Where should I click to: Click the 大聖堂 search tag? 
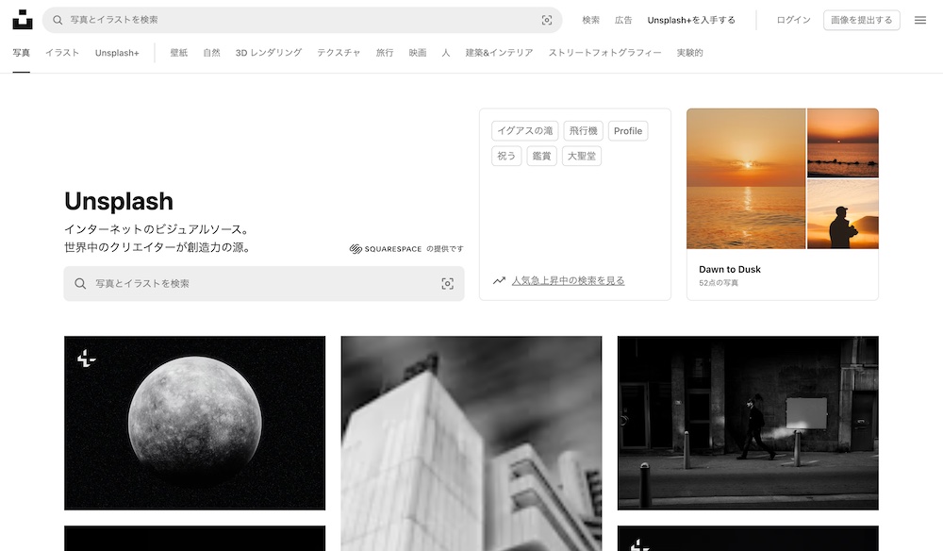[x=582, y=156]
